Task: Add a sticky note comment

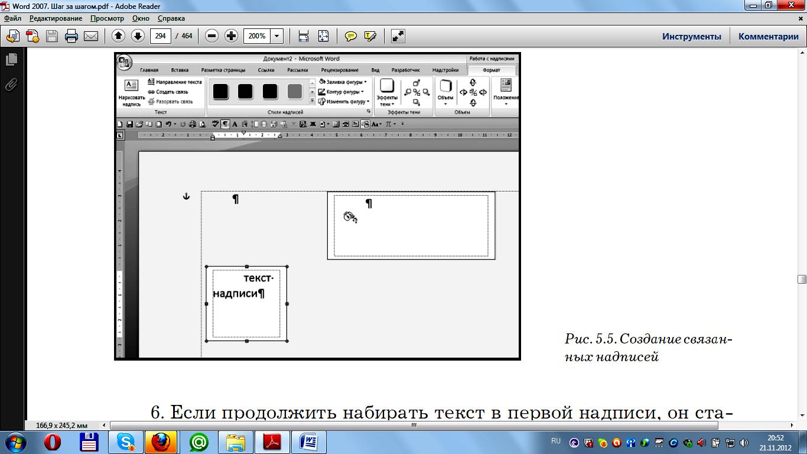Action: [351, 36]
